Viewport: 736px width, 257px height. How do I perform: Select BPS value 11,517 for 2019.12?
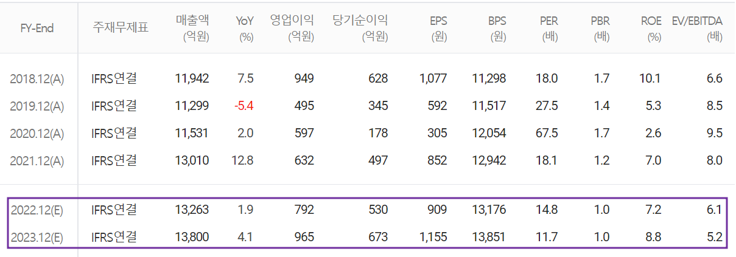[489, 106]
